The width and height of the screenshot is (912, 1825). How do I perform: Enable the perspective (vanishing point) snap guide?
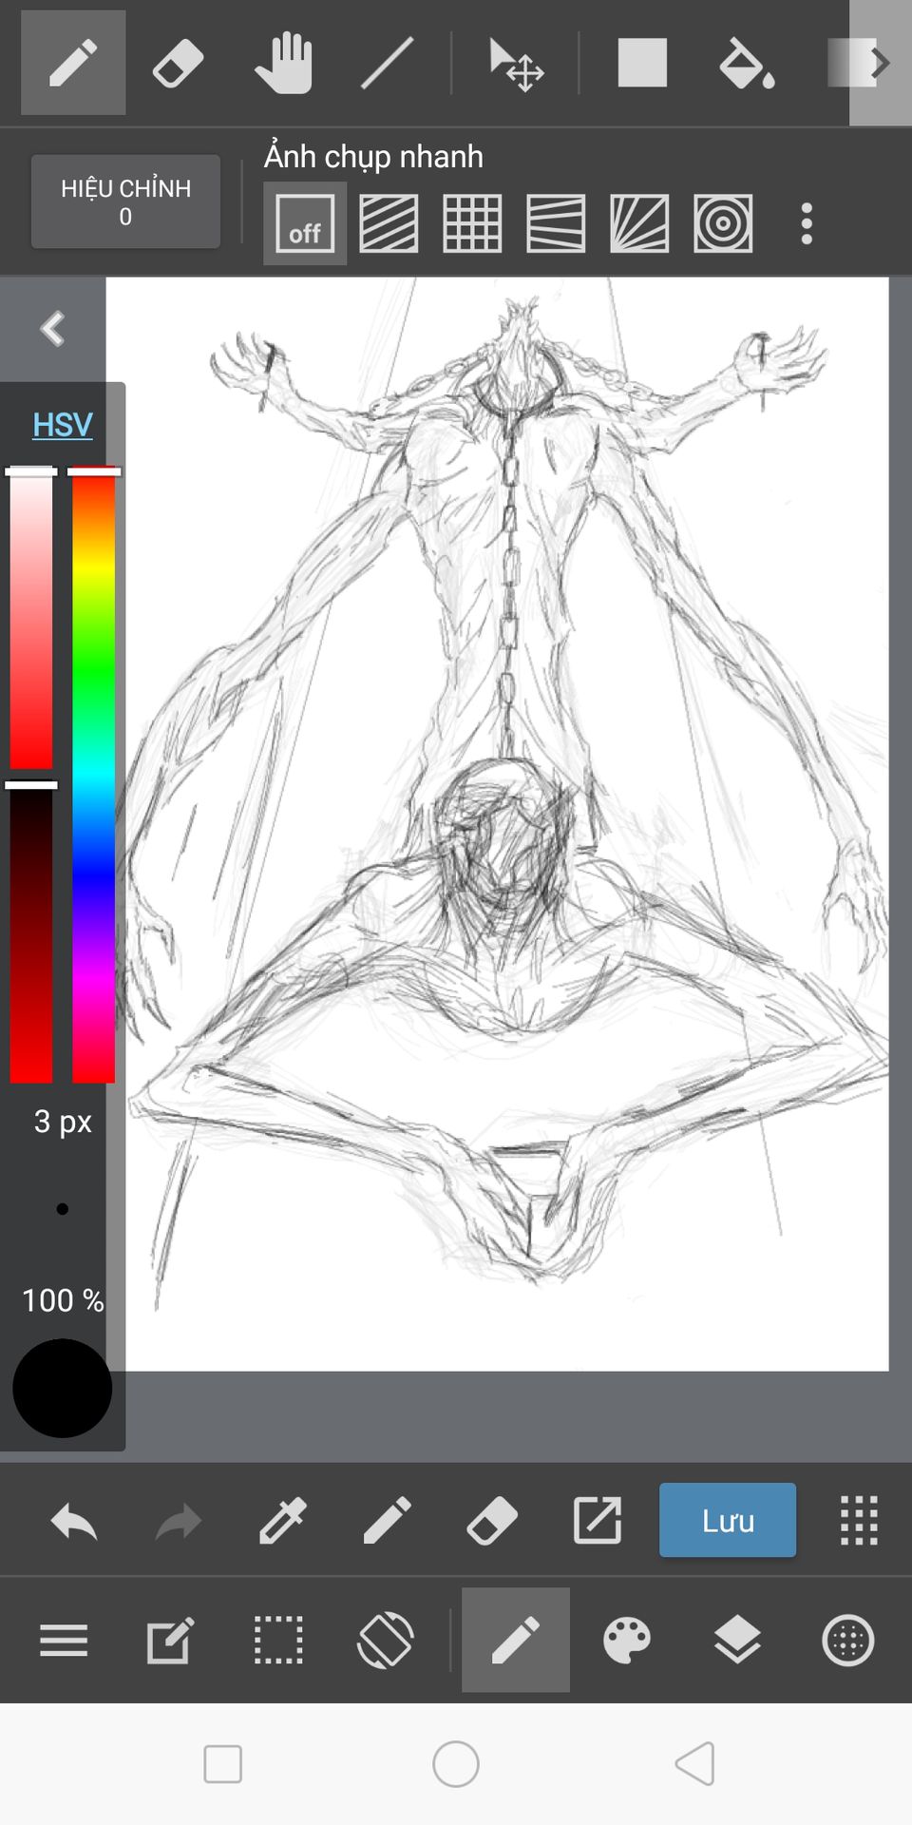pyautogui.click(x=556, y=223)
